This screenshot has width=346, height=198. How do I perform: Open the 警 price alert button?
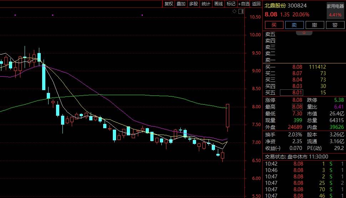click(335, 25)
